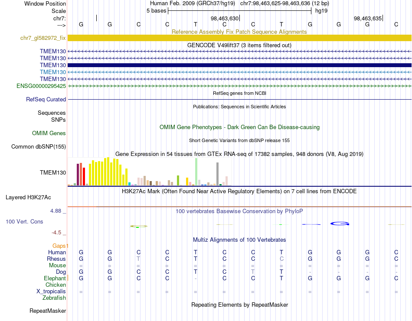Open the ENSG00000295425 gene label
Screen dimensions: 412x321
(41, 86)
